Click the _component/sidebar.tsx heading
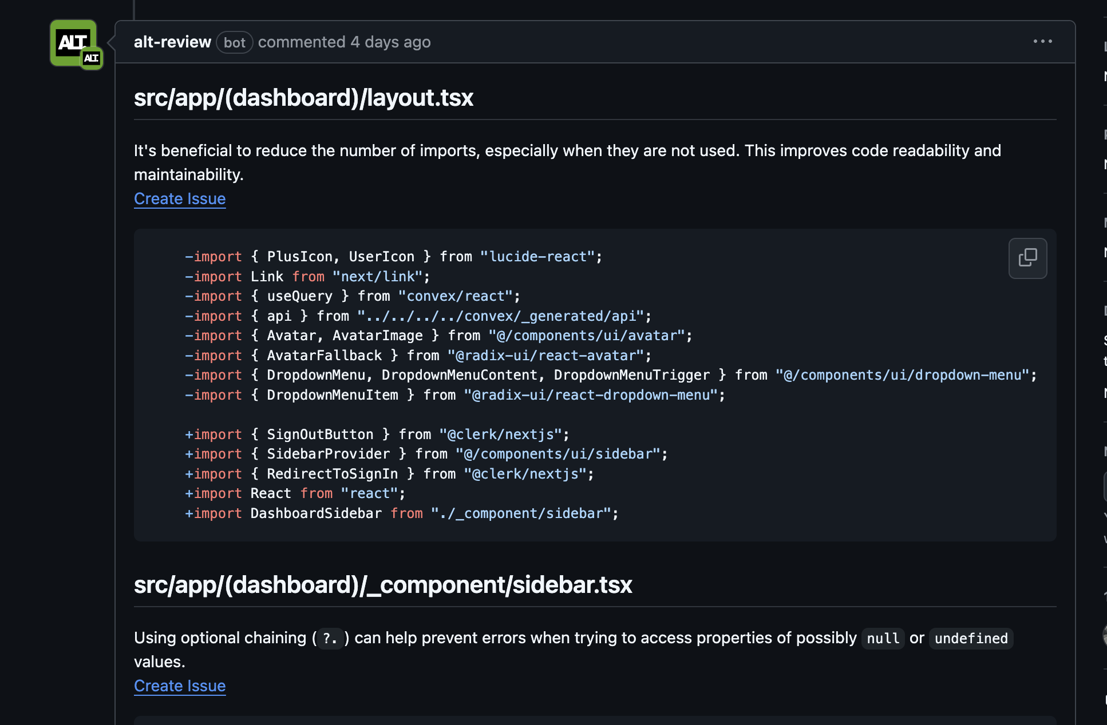 pos(382,585)
